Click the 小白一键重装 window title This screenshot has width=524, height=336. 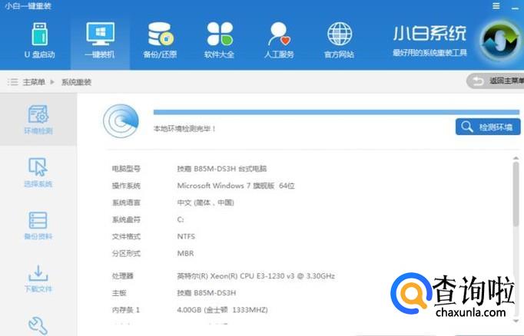click(x=28, y=5)
